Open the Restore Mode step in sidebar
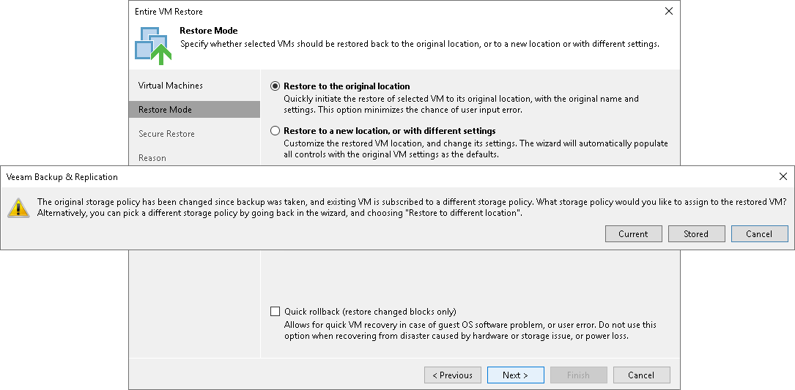The image size is (795, 390). pos(166,110)
